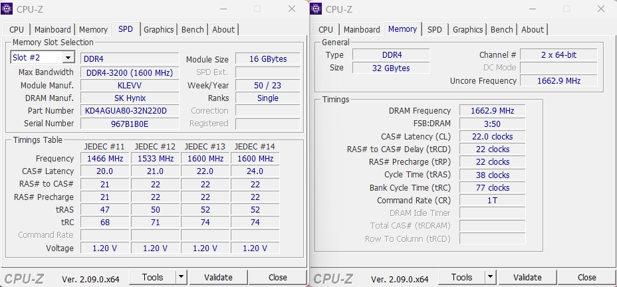This screenshot has width=617, height=287.
Task: Click the Module Manuf. value KLEVV
Action: click(130, 85)
